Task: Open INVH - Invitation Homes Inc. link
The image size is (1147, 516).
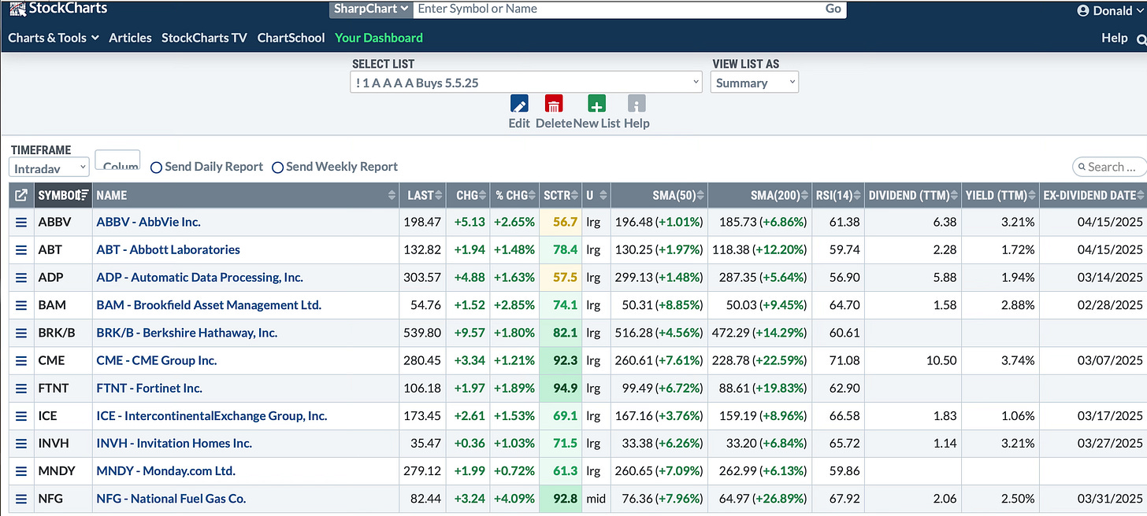Action: pyautogui.click(x=174, y=443)
